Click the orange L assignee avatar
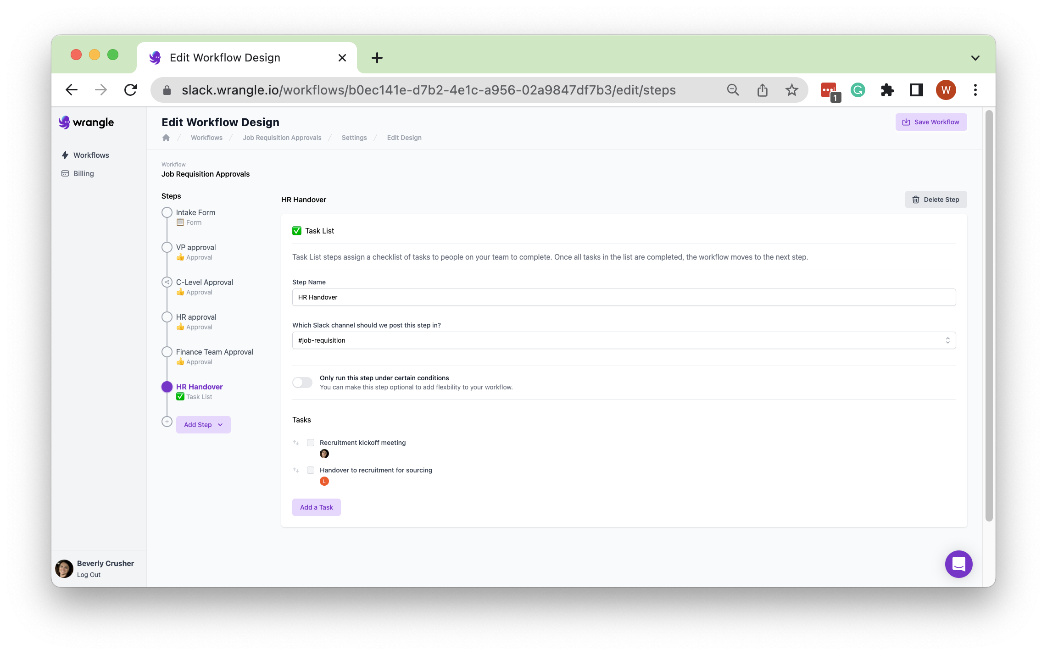 [324, 481]
